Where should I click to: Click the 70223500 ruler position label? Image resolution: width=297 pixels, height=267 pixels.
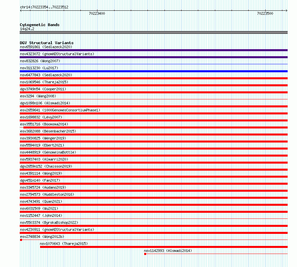(x=265, y=13)
